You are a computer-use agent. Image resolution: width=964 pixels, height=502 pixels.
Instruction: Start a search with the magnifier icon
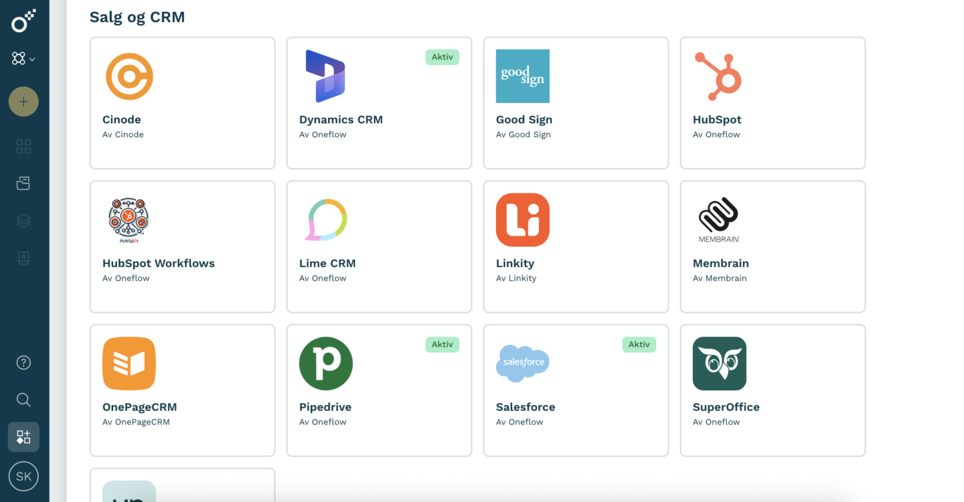click(x=23, y=400)
